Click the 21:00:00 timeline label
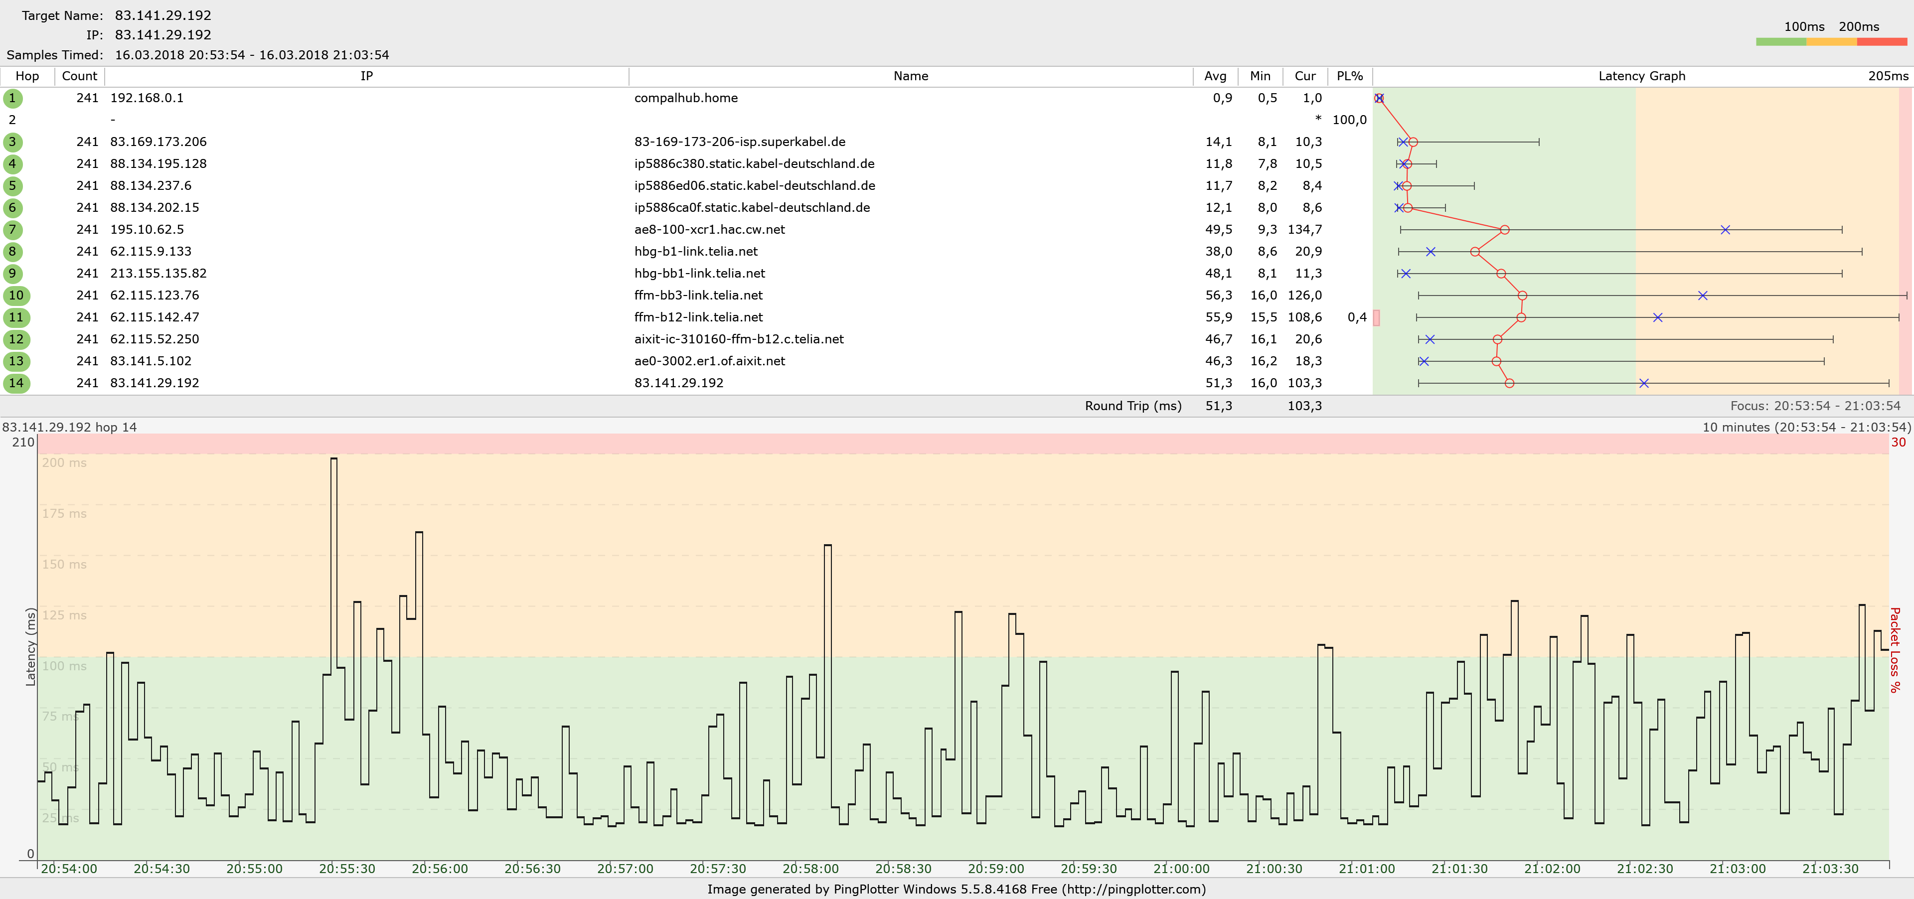Image resolution: width=1914 pixels, height=899 pixels. [x=1181, y=869]
